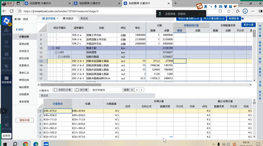Viewport: 263px width, 146px height.
Task: Open 项目列表 in the dark sidebar
Action: coord(6,32)
